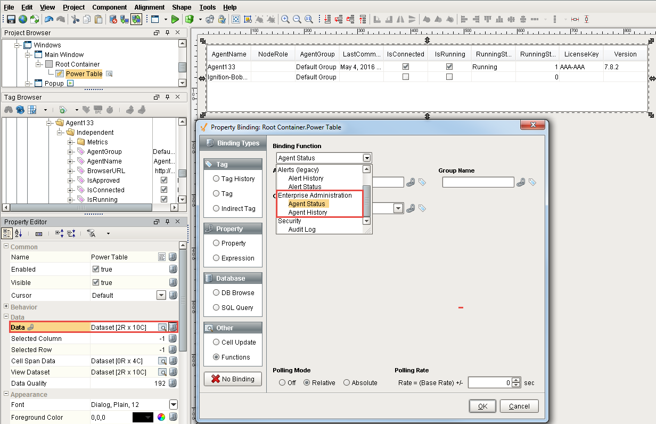Open the Binding Function dropdown arrow

366,158
